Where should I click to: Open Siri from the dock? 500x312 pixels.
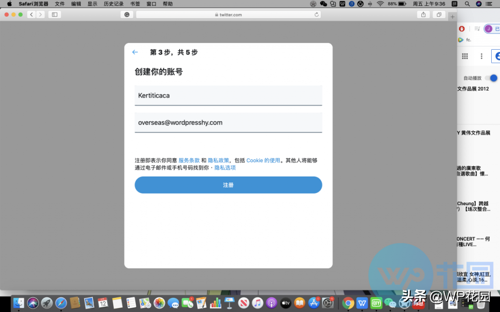(33, 303)
